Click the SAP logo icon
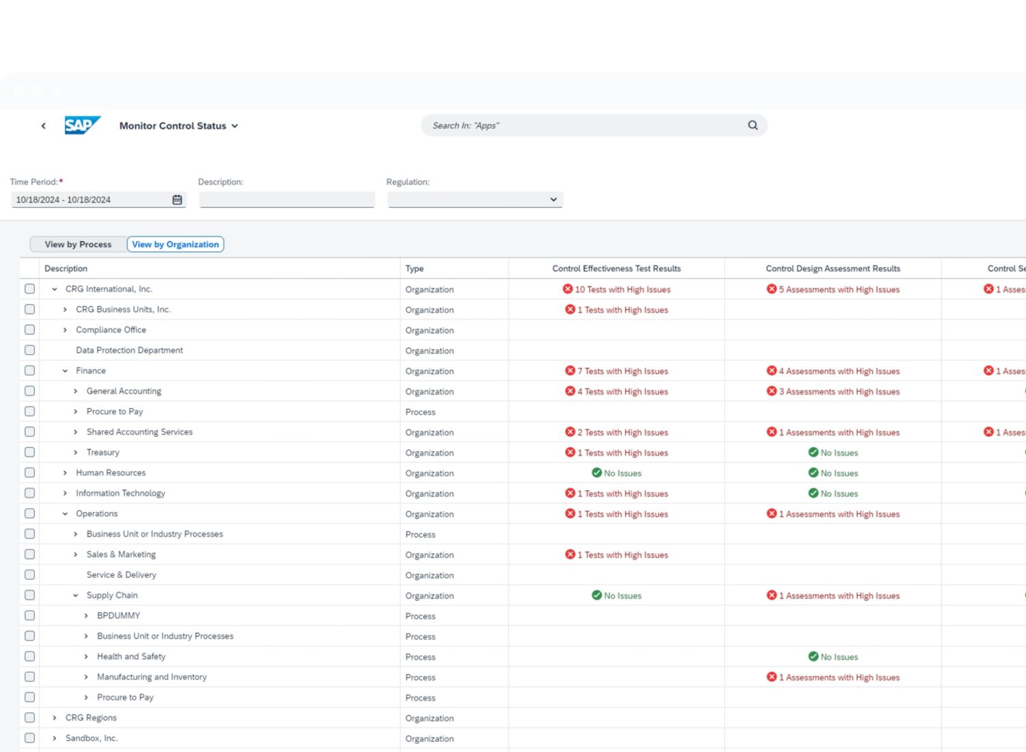The height and width of the screenshot is (752, 1026). (x=82, y=125)
